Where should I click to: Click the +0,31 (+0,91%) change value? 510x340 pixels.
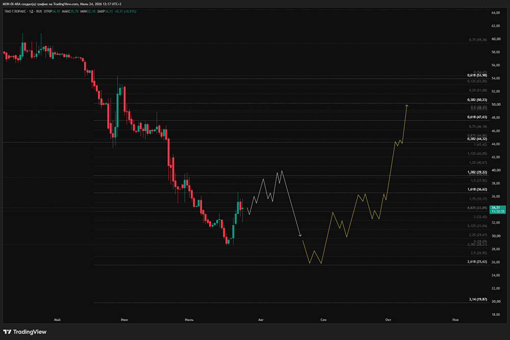tap(125, 11)
